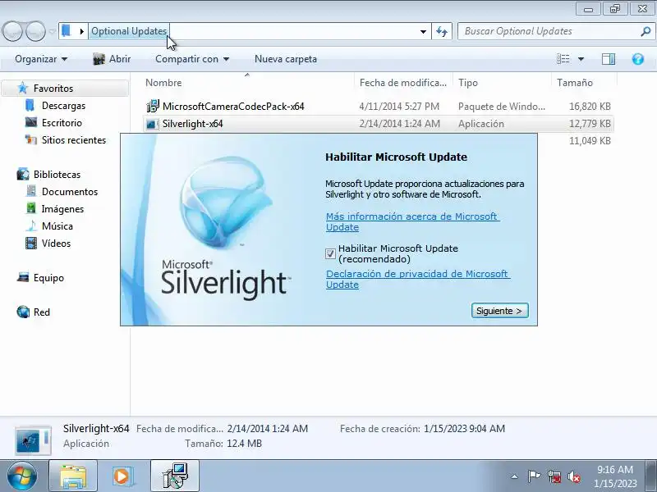The height and width of the screenshot is (492, 657).
Task: Click the Imágenes library icon
Action: (x=31, y=208)
